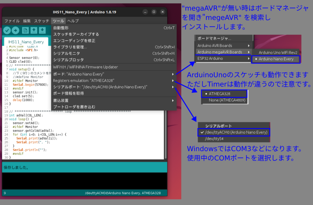Check the /dev/ttyACM0 (Arduino Nano Every) port
This screenshot has height=205, width=313.
pyautogui.click(x=234, y=132)
